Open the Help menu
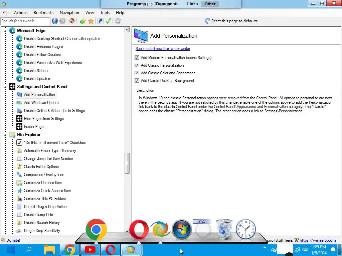 [120, 13]
